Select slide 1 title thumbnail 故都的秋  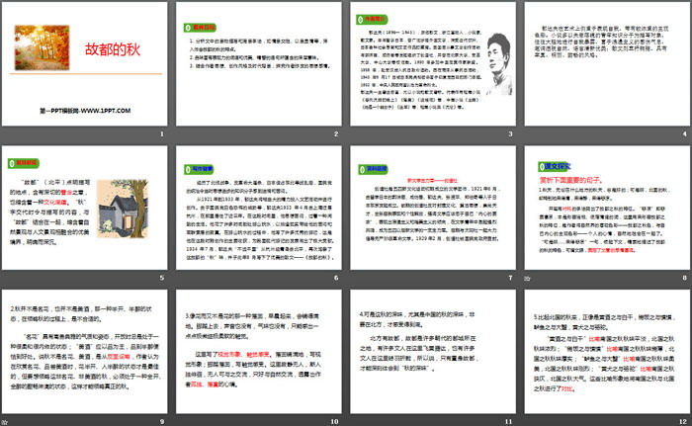click(x=84, y=64)
